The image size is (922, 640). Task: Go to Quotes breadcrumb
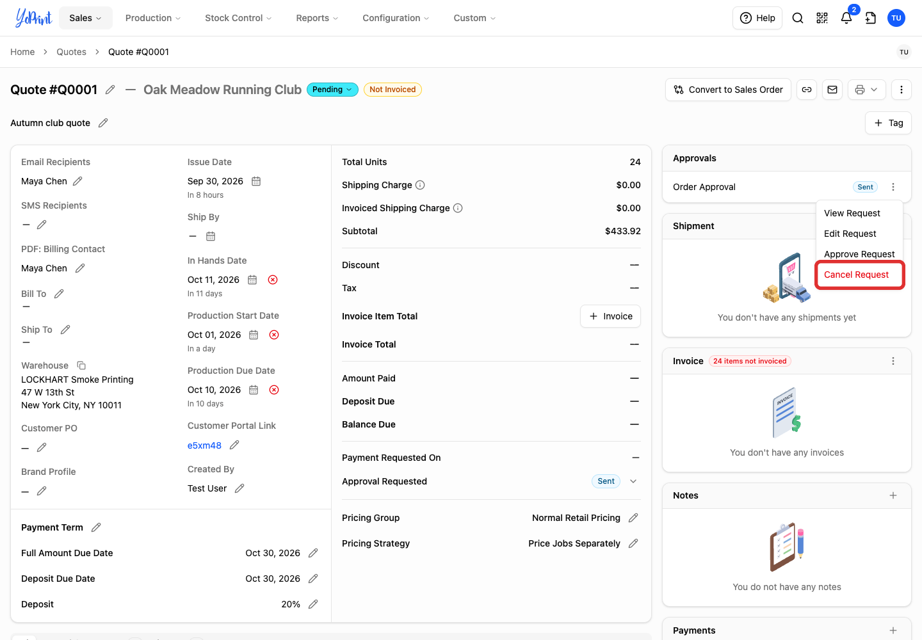click(x=71, y=52)
